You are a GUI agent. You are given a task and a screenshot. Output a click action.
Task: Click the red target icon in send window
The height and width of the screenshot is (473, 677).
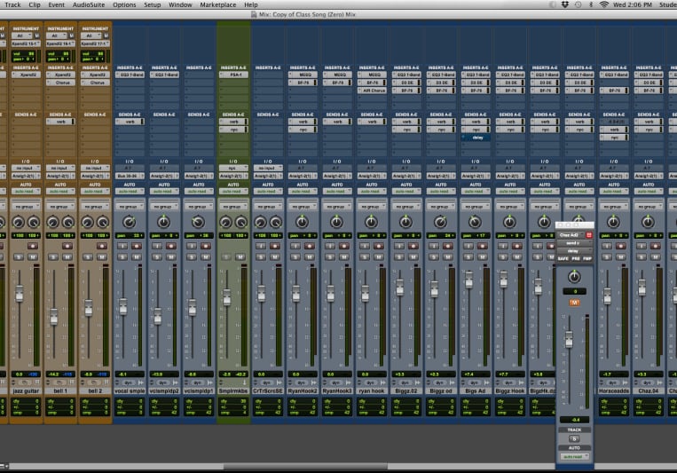[588, 235]
